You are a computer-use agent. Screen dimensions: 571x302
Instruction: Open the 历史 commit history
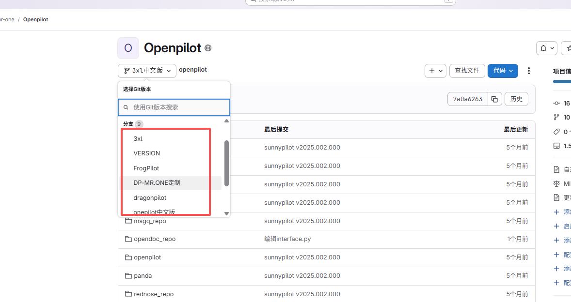[516, 99]
